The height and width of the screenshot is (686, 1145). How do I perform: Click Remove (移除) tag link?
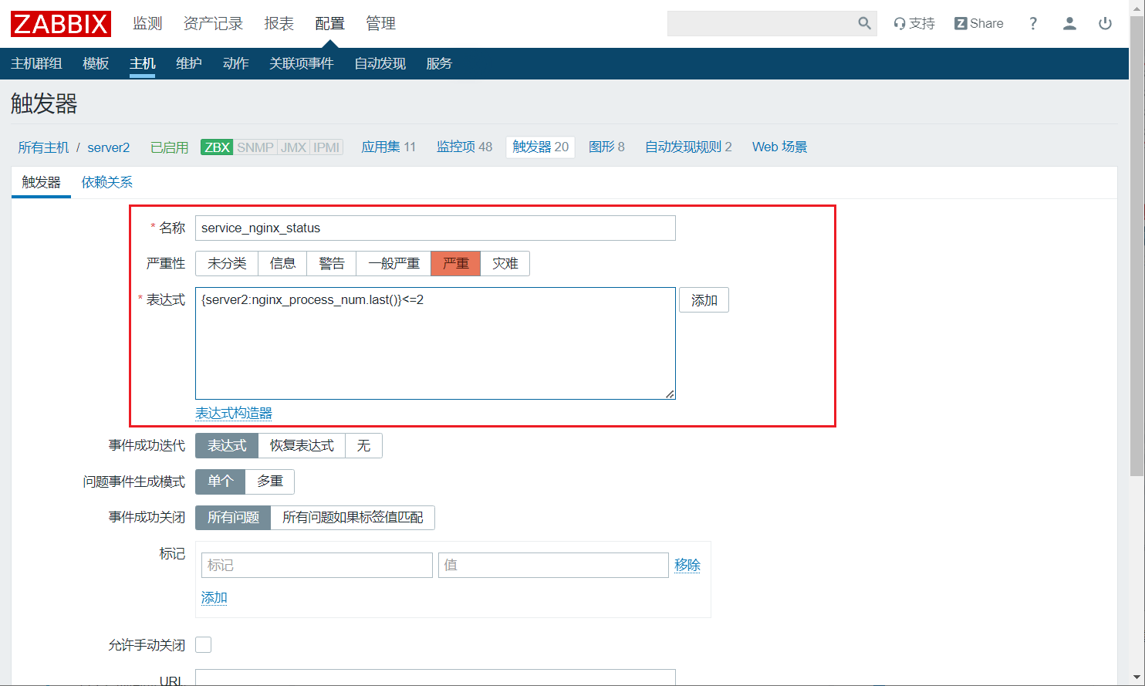point(687,566)
